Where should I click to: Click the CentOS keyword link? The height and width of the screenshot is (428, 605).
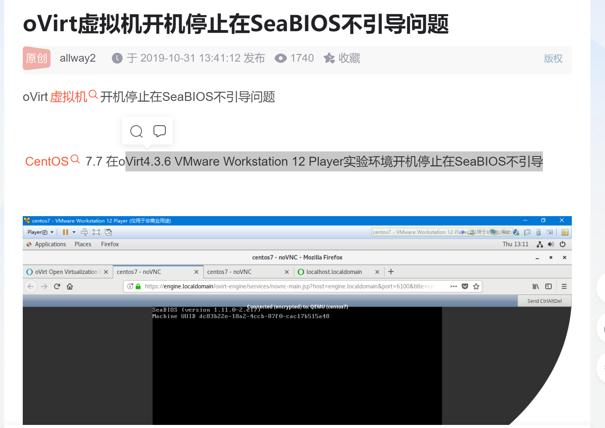pos(47,161)
